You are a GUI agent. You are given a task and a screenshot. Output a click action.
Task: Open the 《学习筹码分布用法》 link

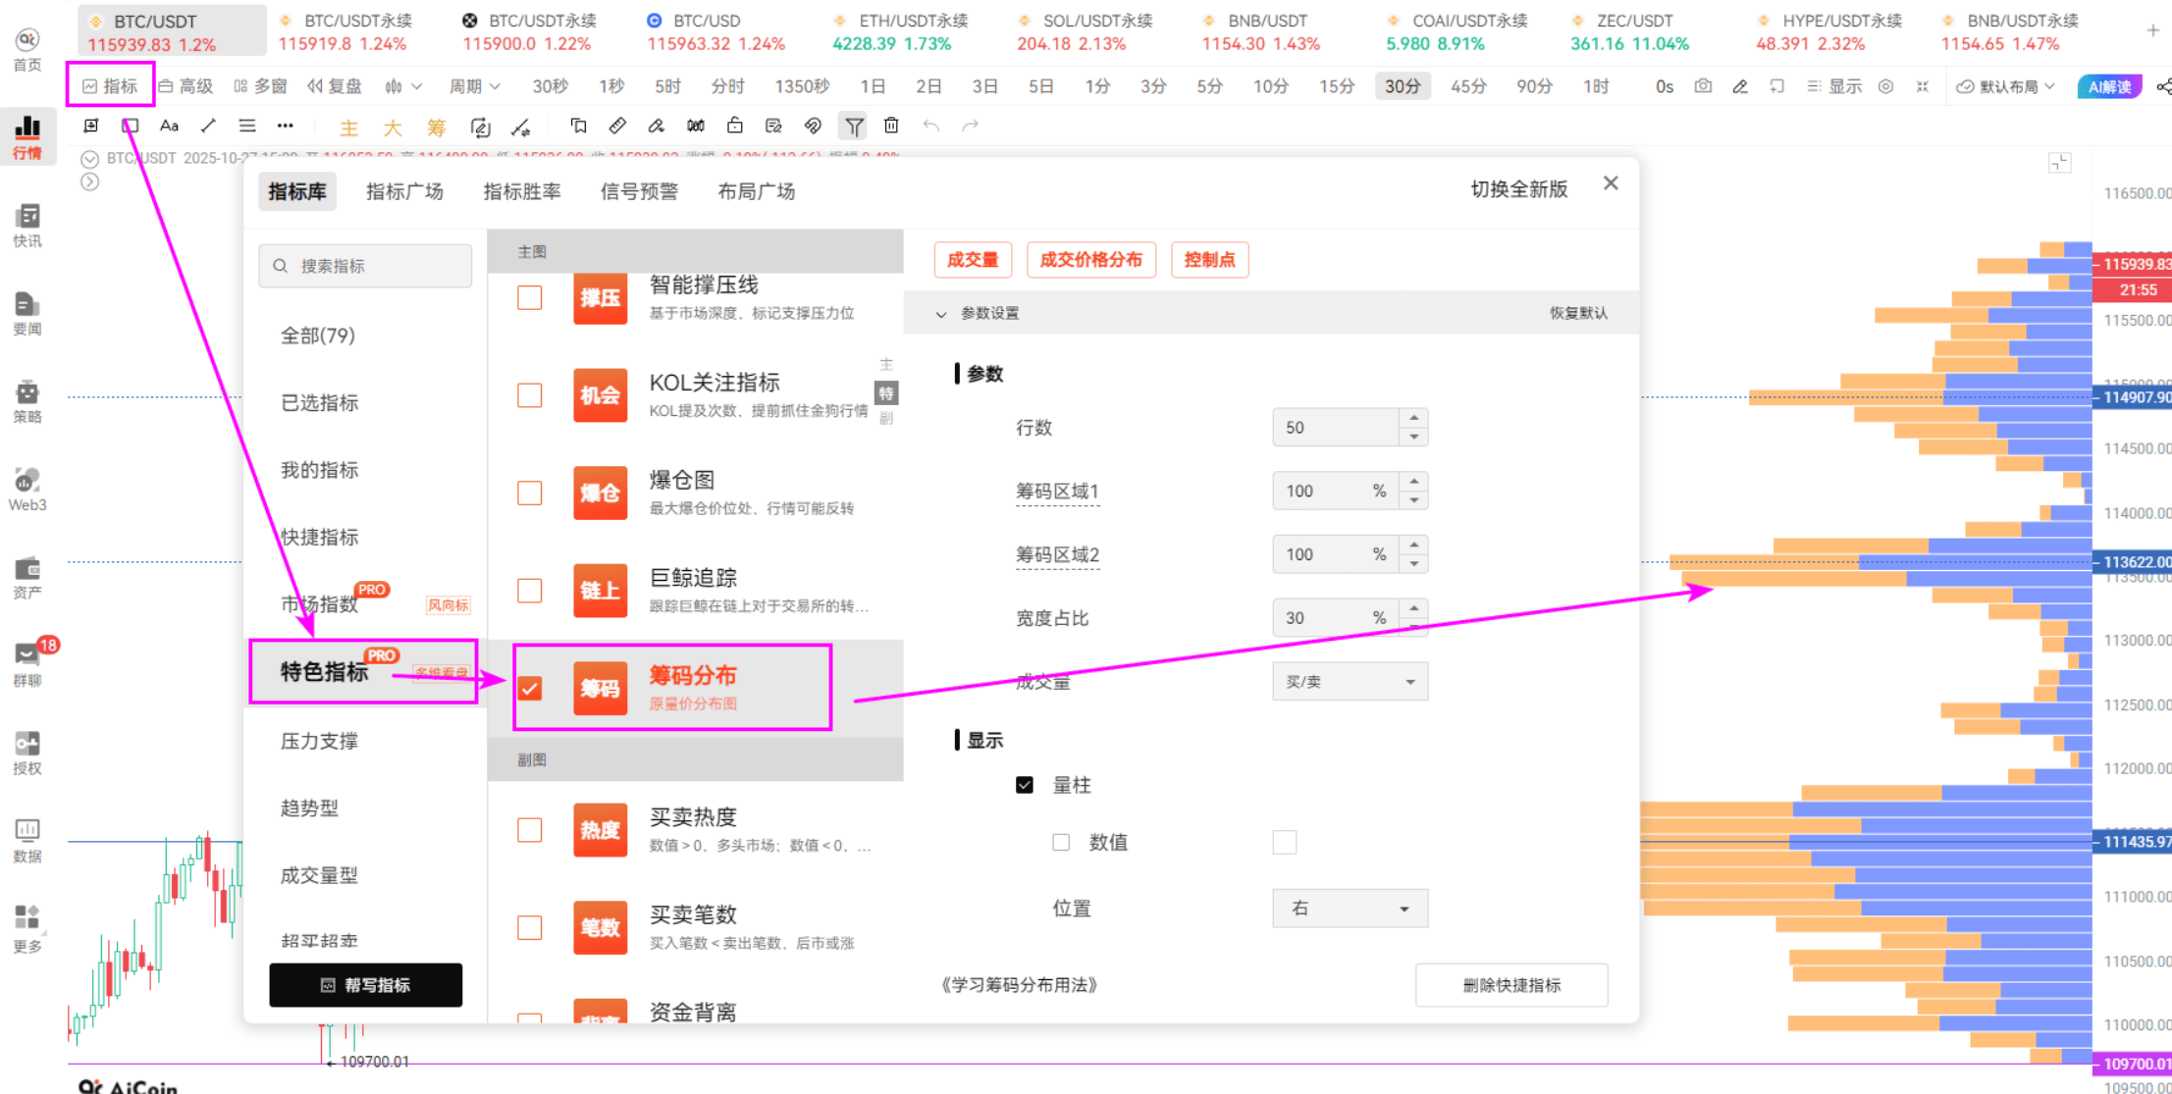1019,985
